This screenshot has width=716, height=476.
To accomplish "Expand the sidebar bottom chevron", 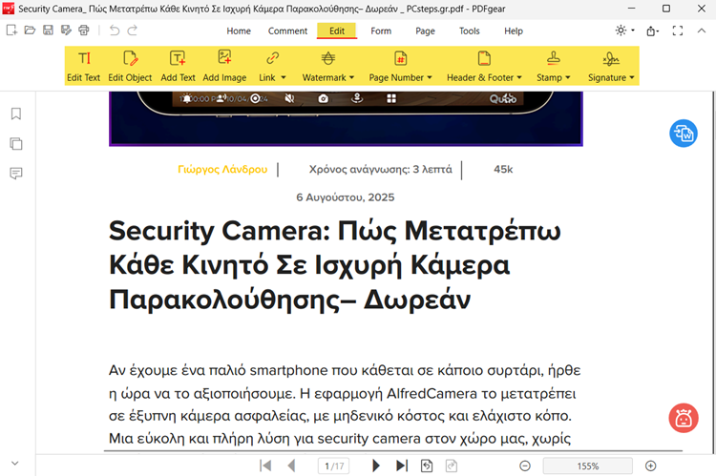I will pyautogui.click(x=15, y=464).
